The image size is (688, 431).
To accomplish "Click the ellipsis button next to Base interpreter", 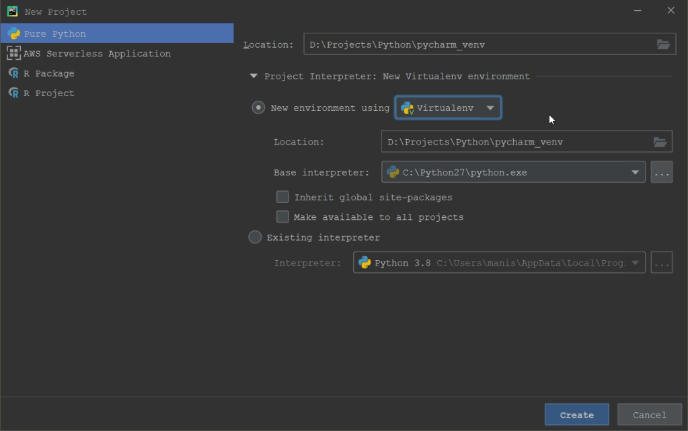I will [x=662, y=172].
